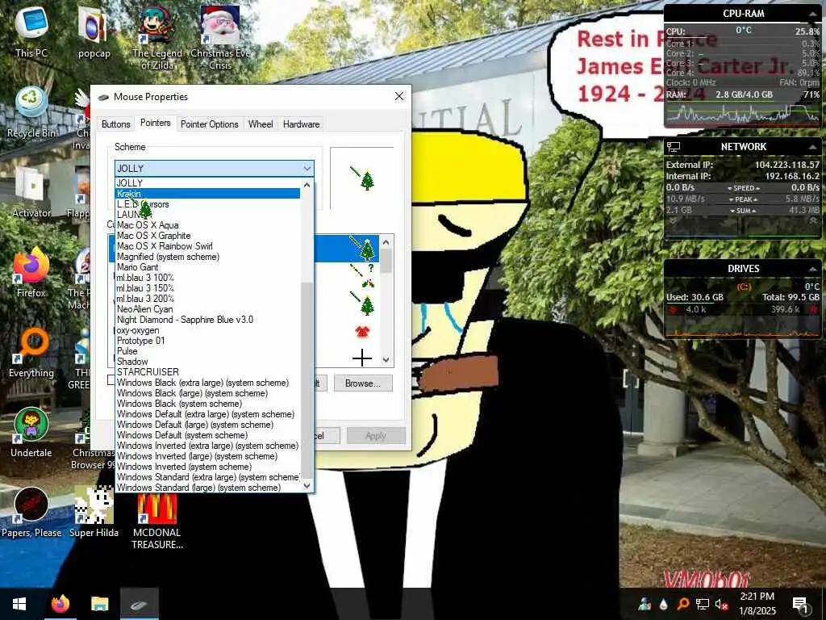Open the Recycle Bin icon

coord(31,112)
